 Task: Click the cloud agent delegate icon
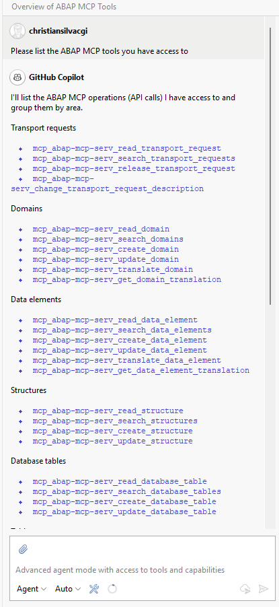(x=245, y=589)
